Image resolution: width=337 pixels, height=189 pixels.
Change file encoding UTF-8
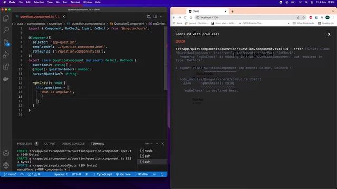(76, 174)
